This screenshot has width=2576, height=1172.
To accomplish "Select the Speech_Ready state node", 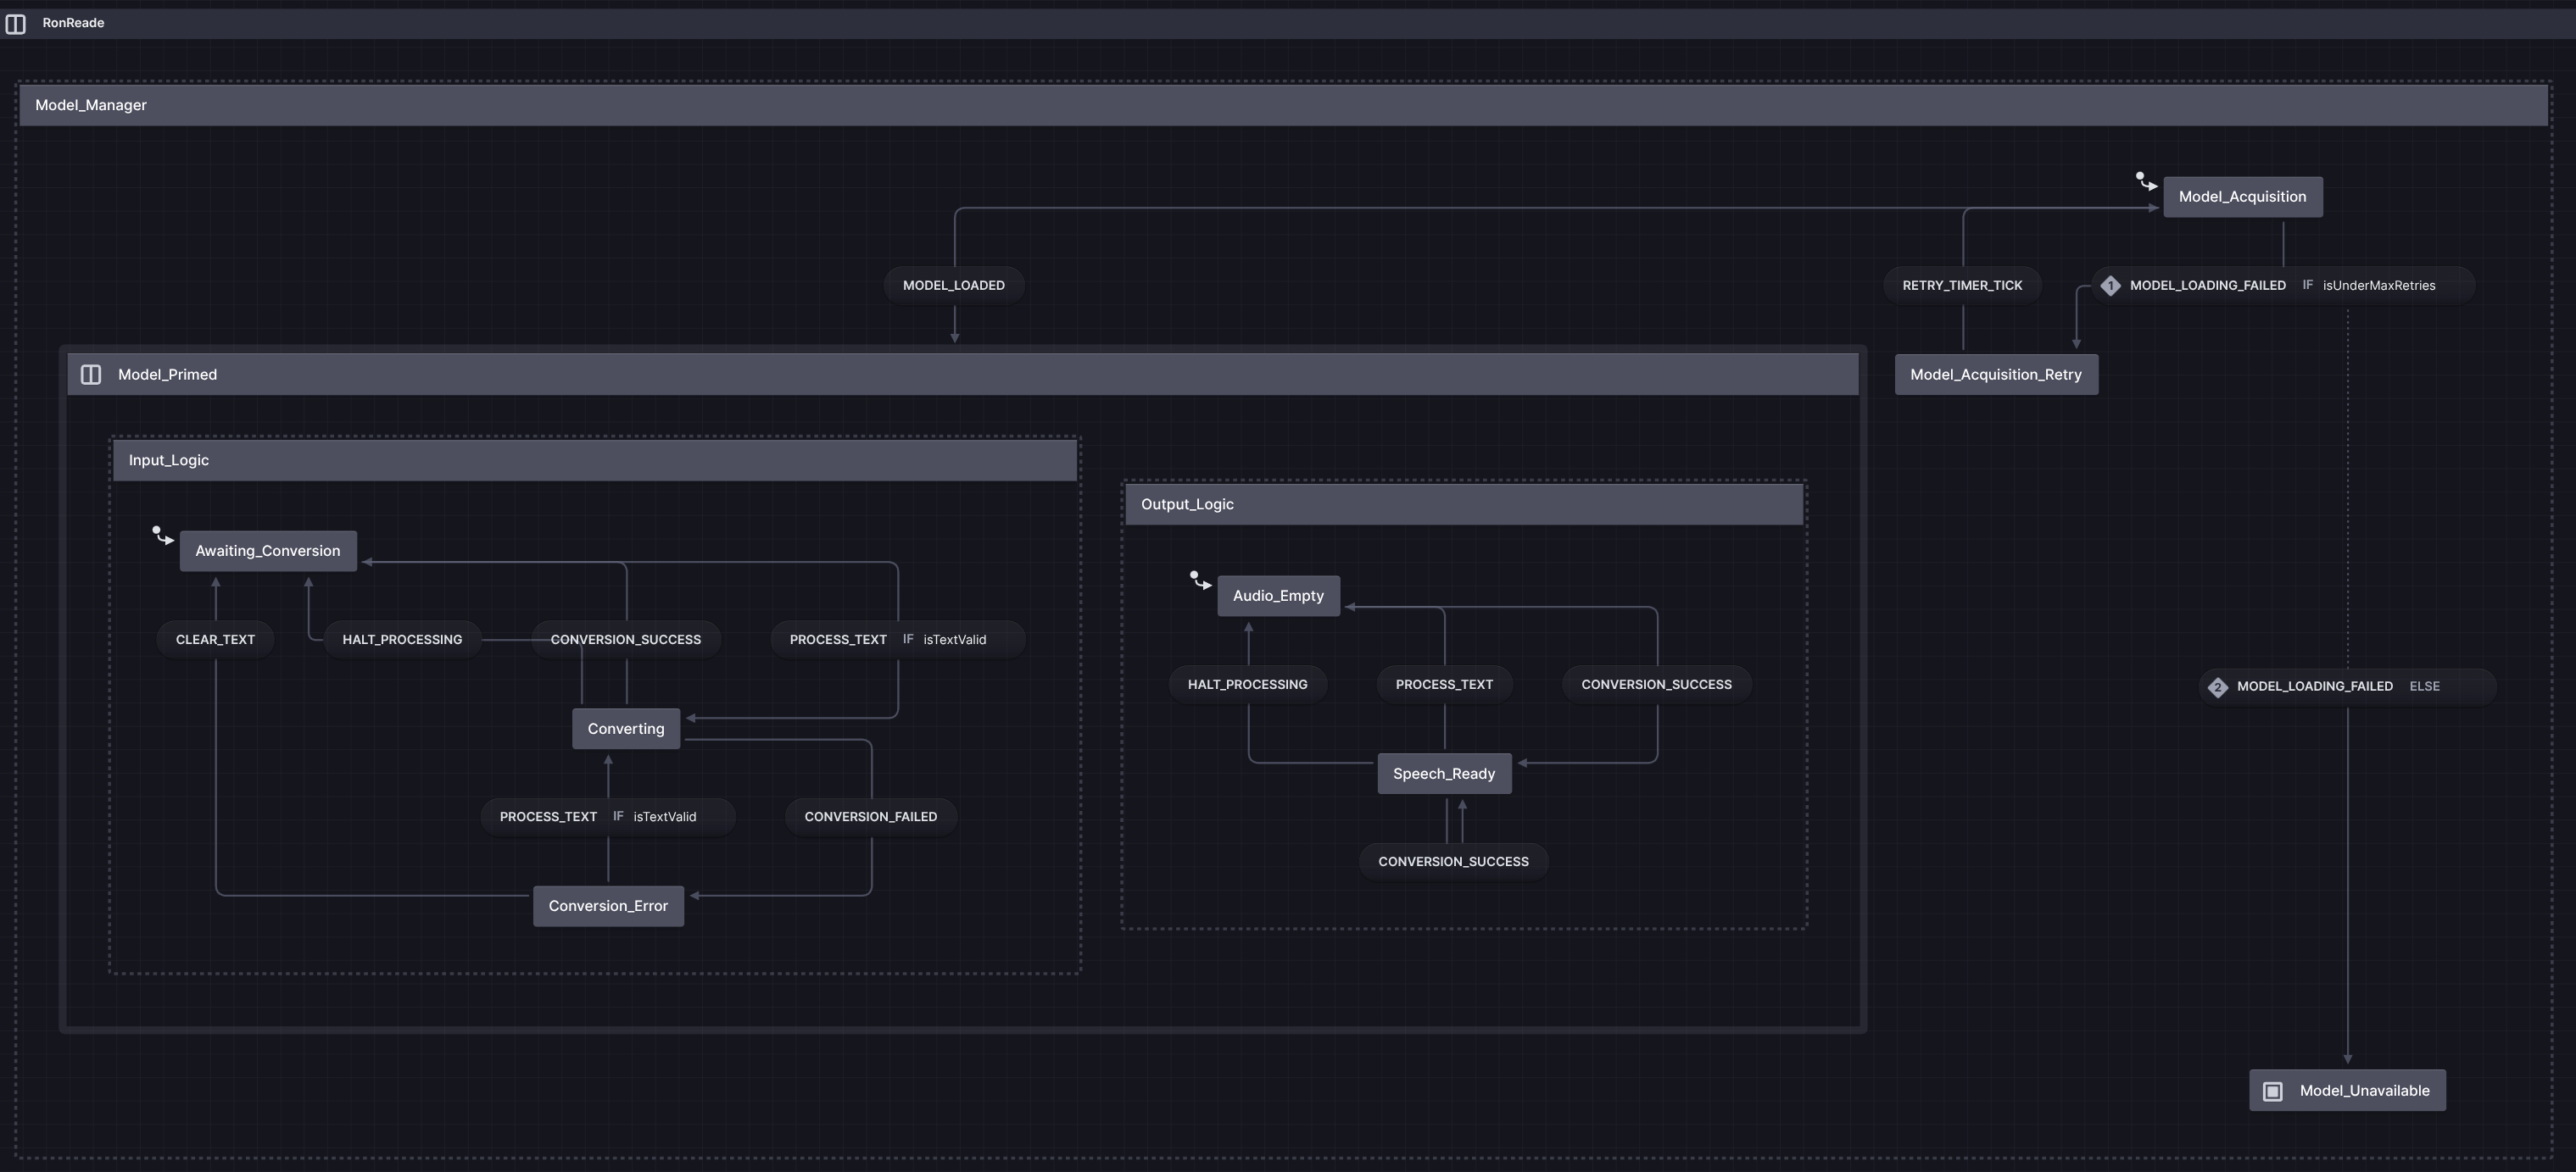I will (x=1444, y=772).
